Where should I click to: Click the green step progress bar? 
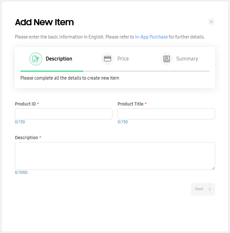click(x=52, y=71)
